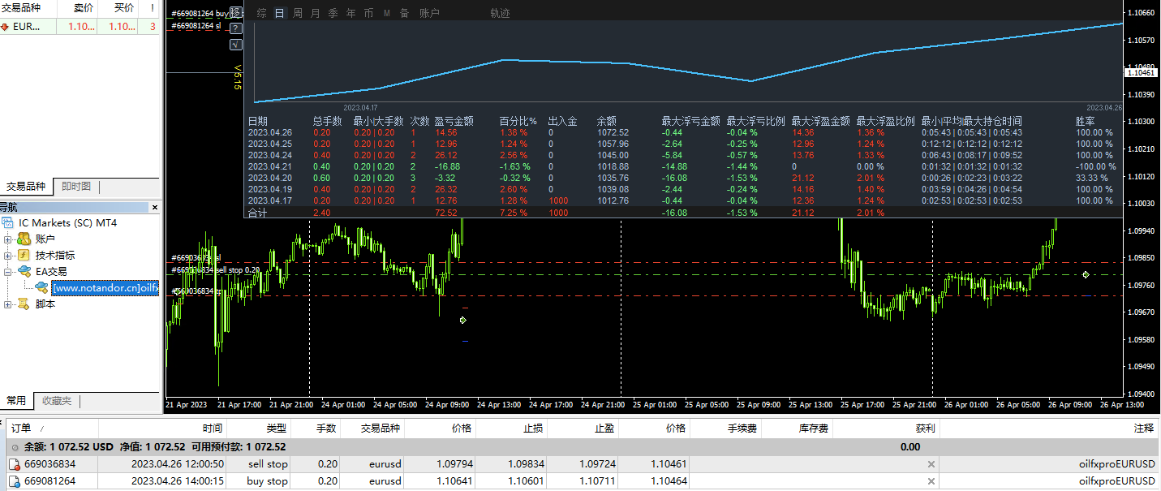Viewport: 1161px width, 491px height.
Task: Click the EUR symbol direction arrow icon
Action: (x=5, y=27)
